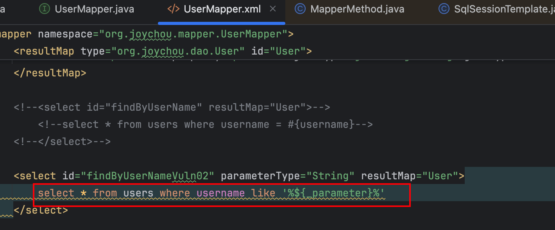Click the XML file icon on UserMapper.xml tab
The height and width of the screenshot is (230, 555).
coord(174,9)
